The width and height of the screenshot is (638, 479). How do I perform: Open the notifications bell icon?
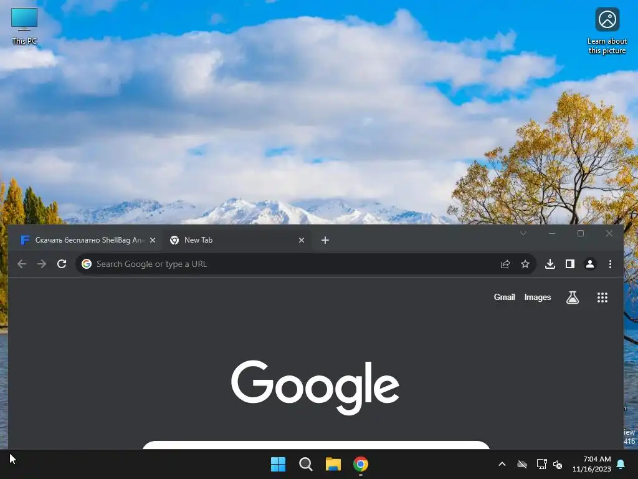click(x=621, y=464)
